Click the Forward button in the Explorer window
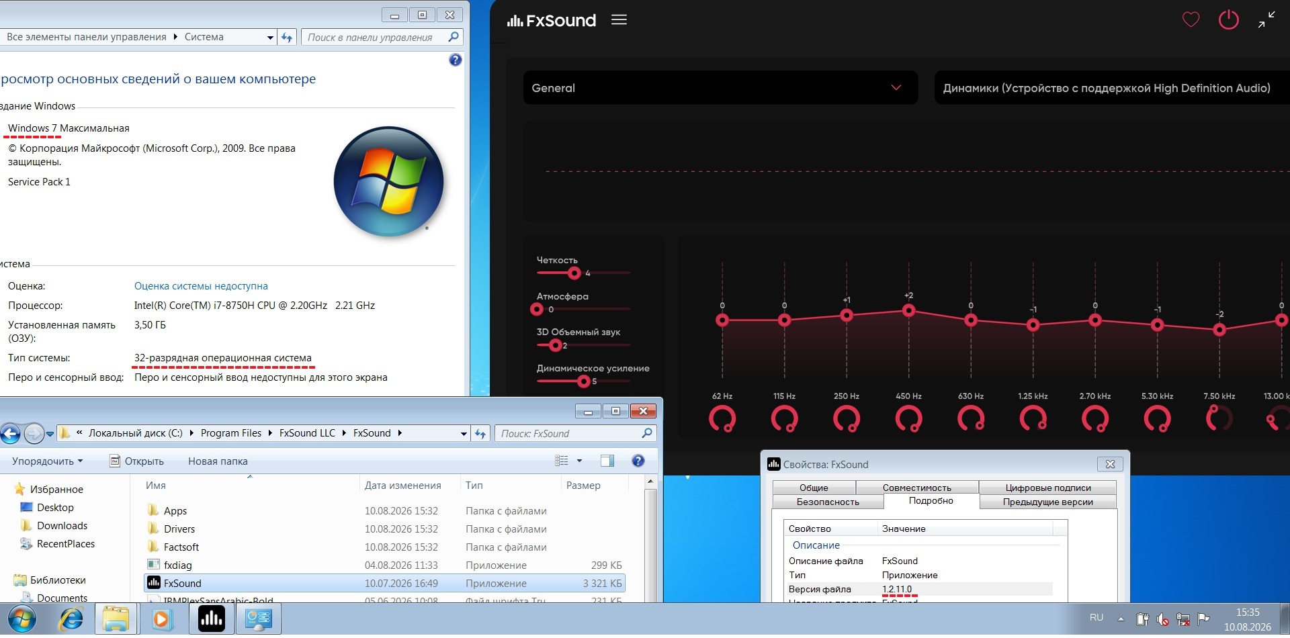Image resolution: width=1290 pixels, height=638 pixels. [x=34, y=434]
